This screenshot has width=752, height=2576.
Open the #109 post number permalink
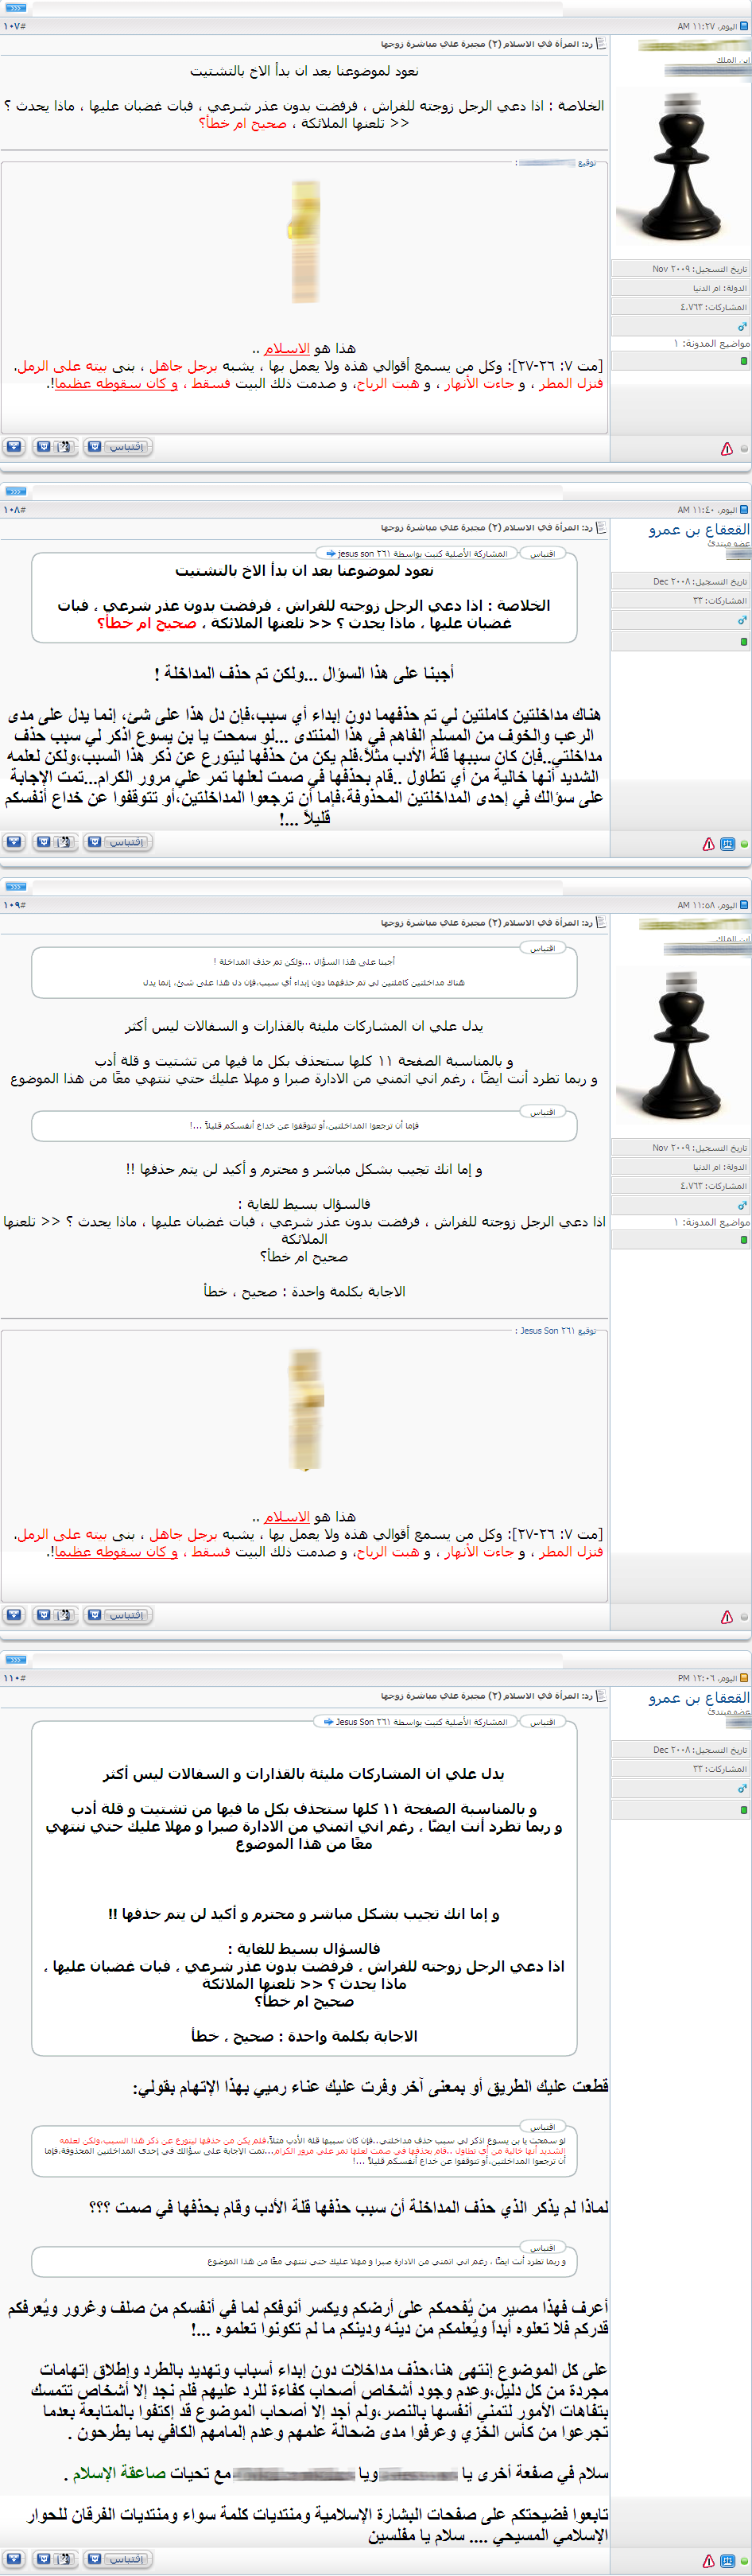14,905
